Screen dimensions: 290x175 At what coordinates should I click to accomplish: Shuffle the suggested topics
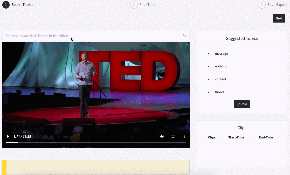coord(242,104)
